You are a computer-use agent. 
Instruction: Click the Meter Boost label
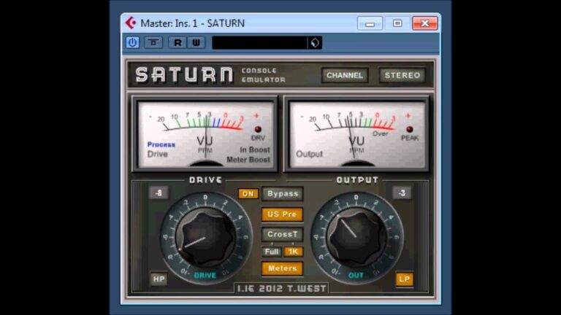tap(248, 160)
